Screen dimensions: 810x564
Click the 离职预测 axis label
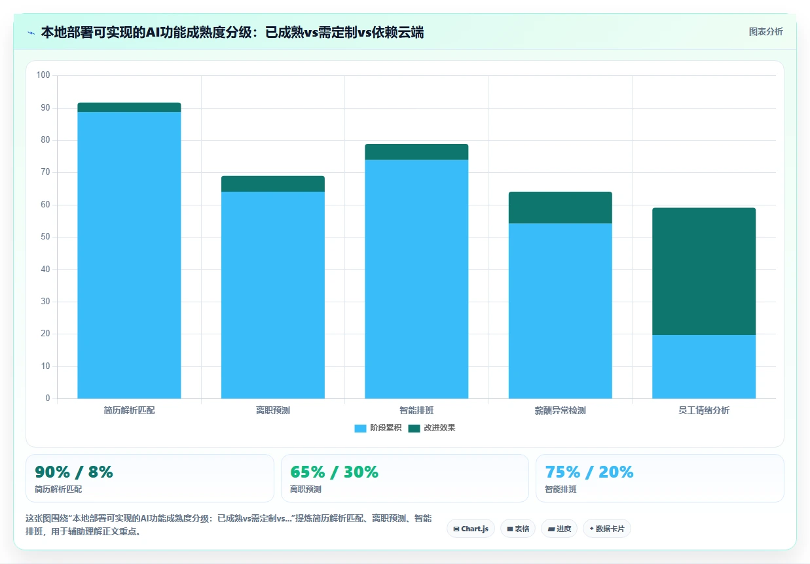(x=273, y=411)
